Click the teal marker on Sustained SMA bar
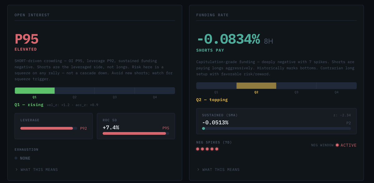This screenshot has height=183, width=374. click(x=203, y=128)
